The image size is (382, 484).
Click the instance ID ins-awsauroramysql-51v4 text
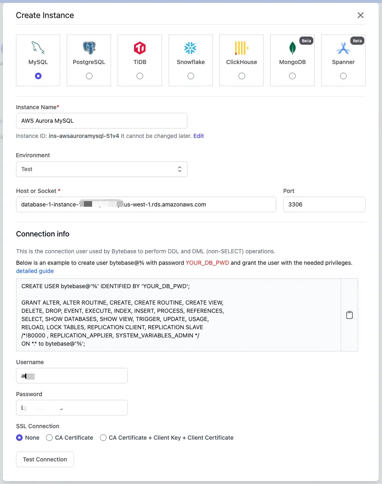point(84,136)
